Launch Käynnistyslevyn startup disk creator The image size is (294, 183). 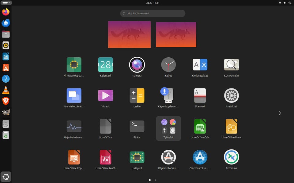(x=167, y=95)
